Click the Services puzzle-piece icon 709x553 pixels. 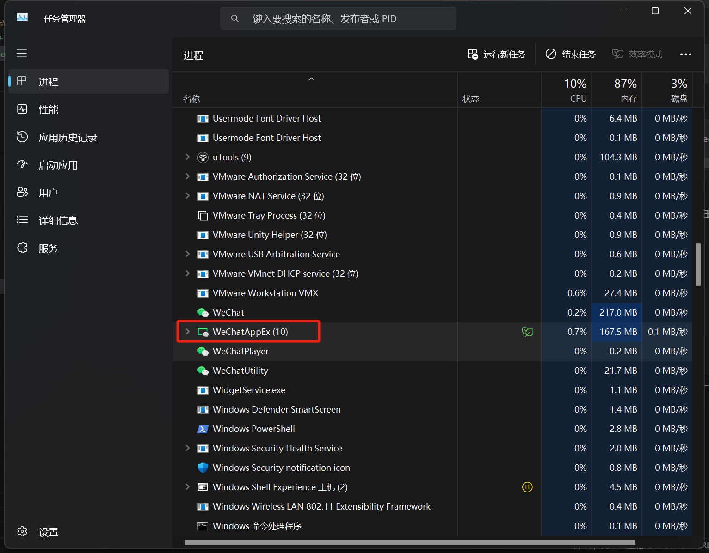point(22,248)
